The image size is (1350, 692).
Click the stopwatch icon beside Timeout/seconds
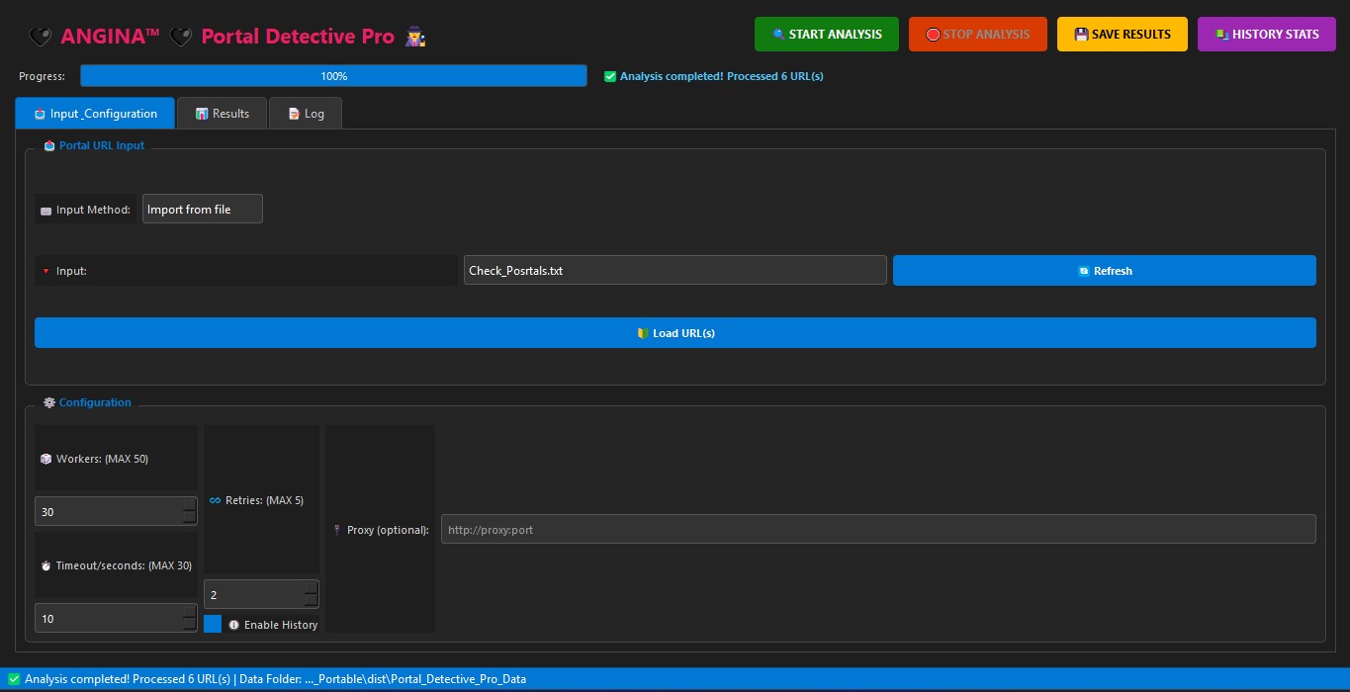tap(45, 565)
